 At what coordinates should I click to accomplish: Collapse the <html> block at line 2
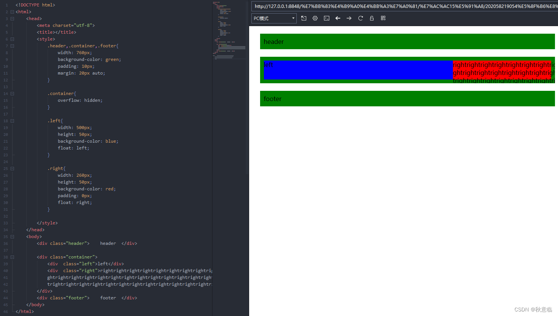pos(12,12)
